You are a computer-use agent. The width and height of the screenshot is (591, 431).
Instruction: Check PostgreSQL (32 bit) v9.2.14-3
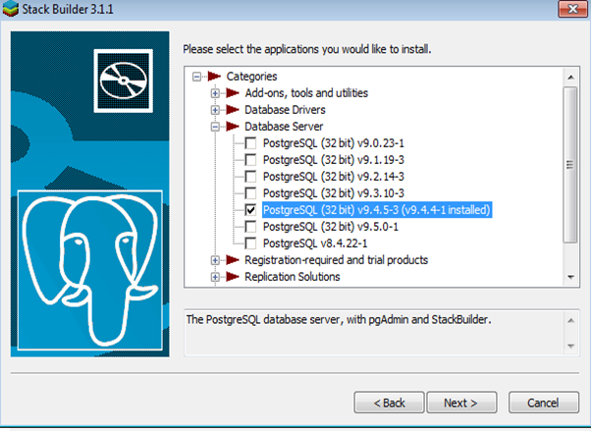pos(250,177)
